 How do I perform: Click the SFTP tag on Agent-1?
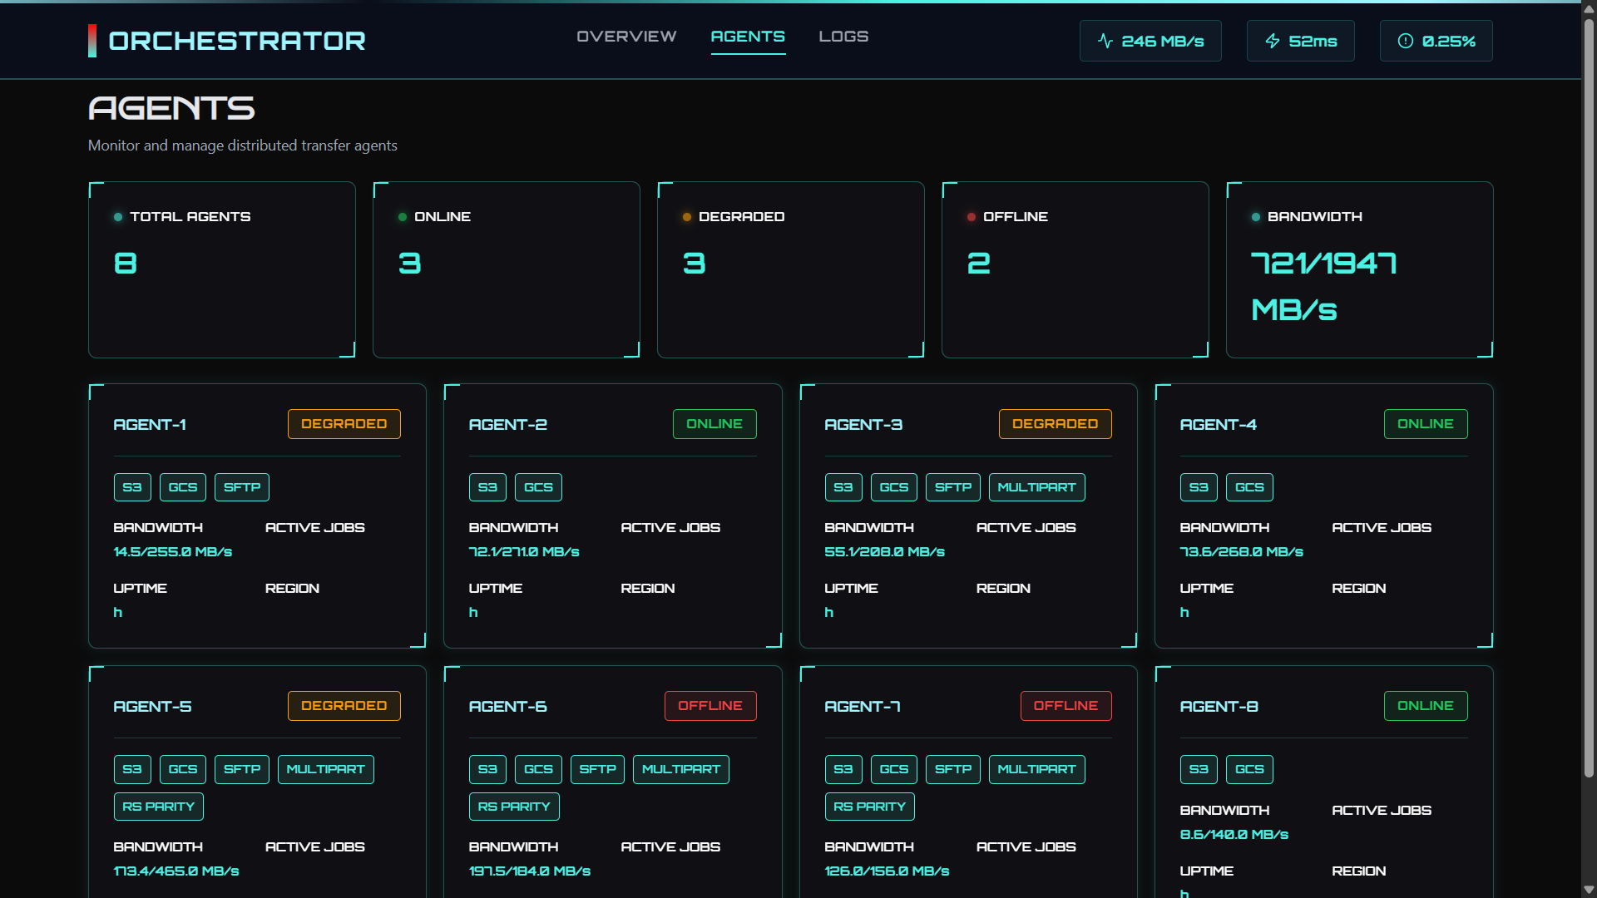[241, 487]
